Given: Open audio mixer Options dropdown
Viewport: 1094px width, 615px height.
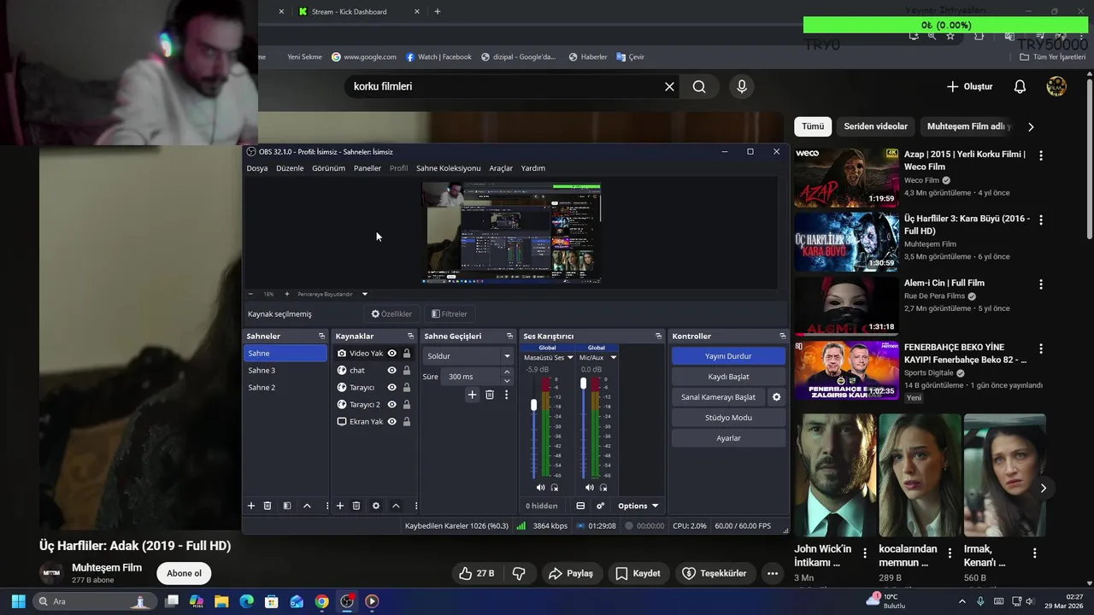Looking at the screenshot, I should [x=638, y=506].
